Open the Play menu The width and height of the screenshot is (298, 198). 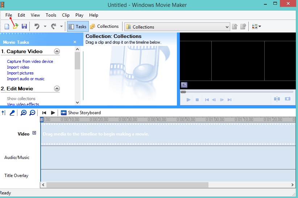click(79, 15)
